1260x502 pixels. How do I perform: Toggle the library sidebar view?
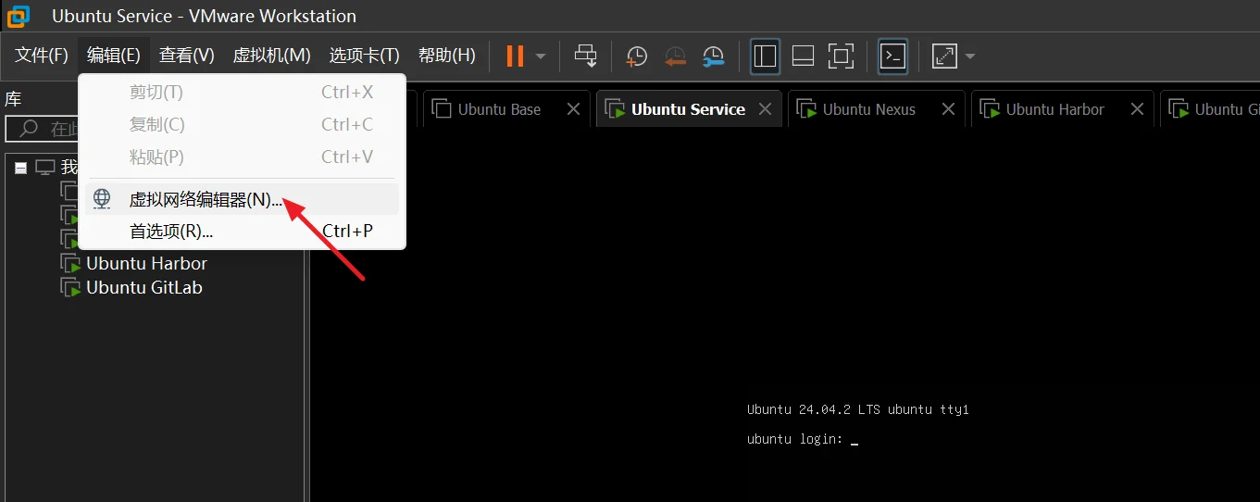[765, 56]
